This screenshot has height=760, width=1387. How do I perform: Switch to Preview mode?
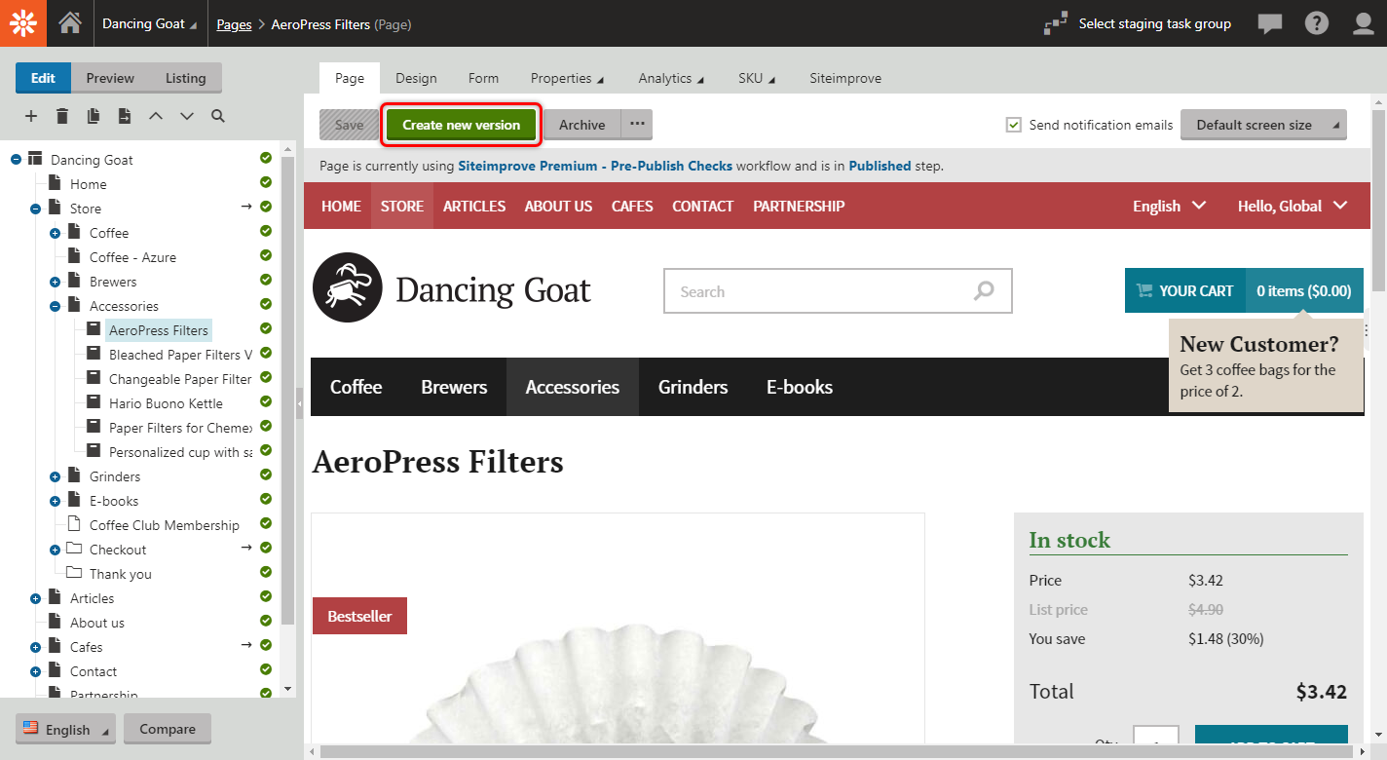pos(110,78)
